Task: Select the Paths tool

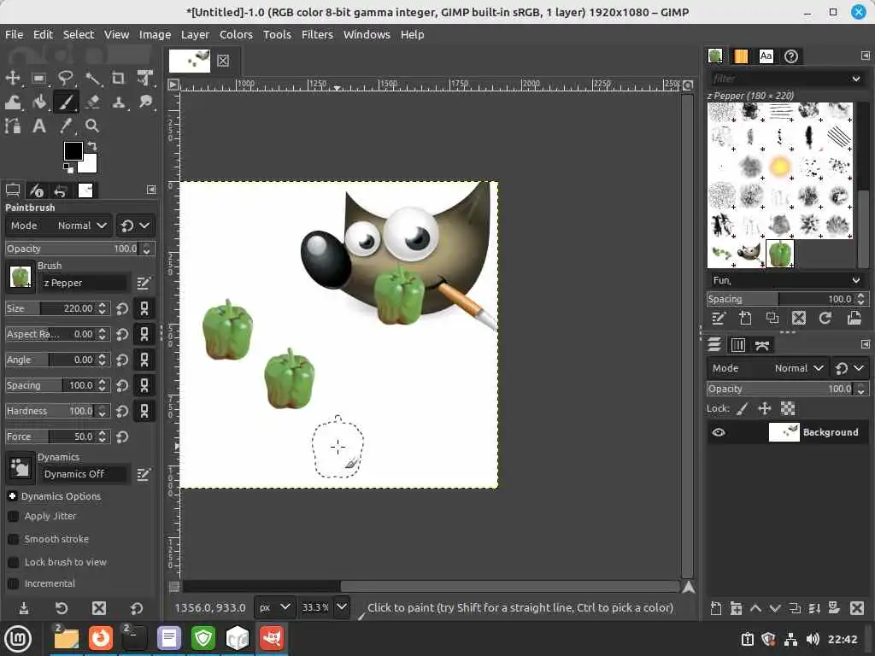Action: (x=12, y=126)
